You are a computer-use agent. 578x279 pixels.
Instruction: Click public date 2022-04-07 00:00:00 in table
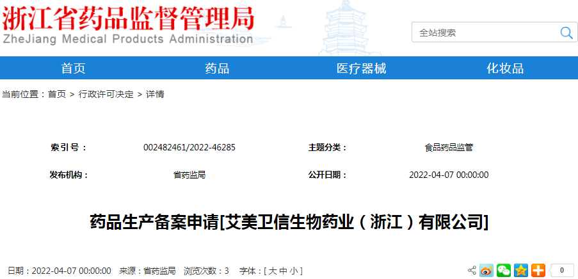[x=449, y=175]
